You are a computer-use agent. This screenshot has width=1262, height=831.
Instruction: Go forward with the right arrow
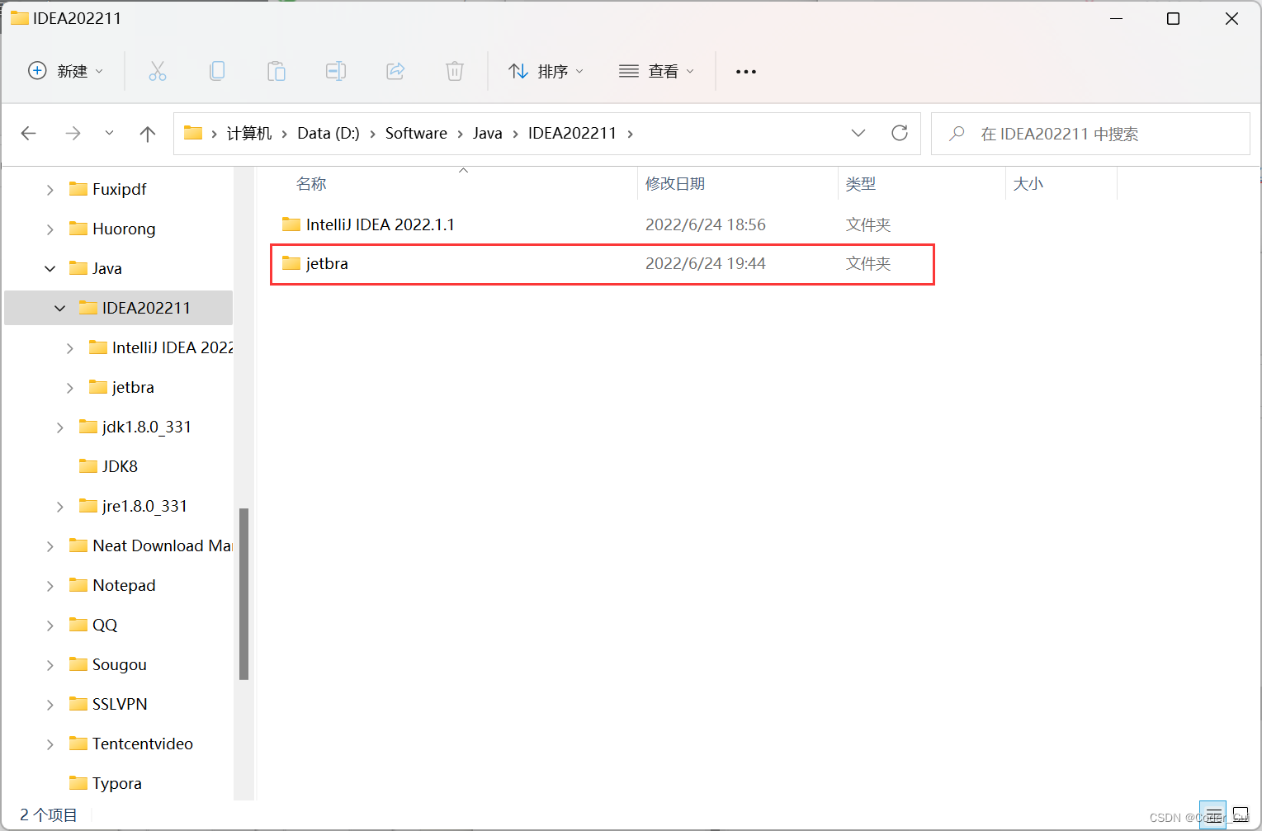[73, 133]
